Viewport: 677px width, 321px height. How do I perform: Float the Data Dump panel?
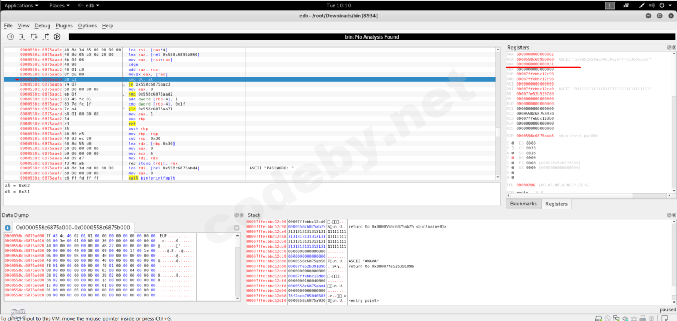(236, 215)
